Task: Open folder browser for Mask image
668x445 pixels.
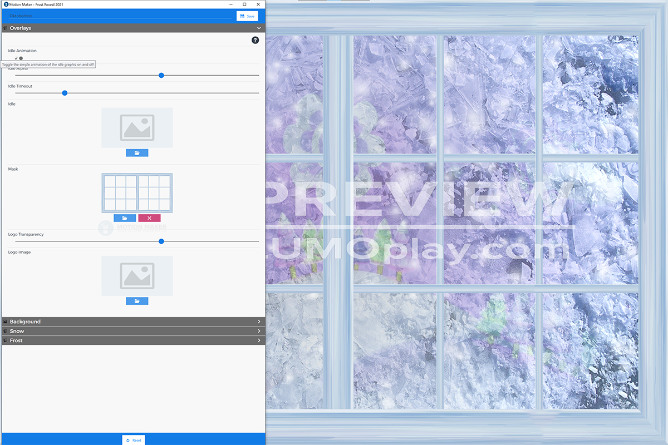Action: (125, 218)
